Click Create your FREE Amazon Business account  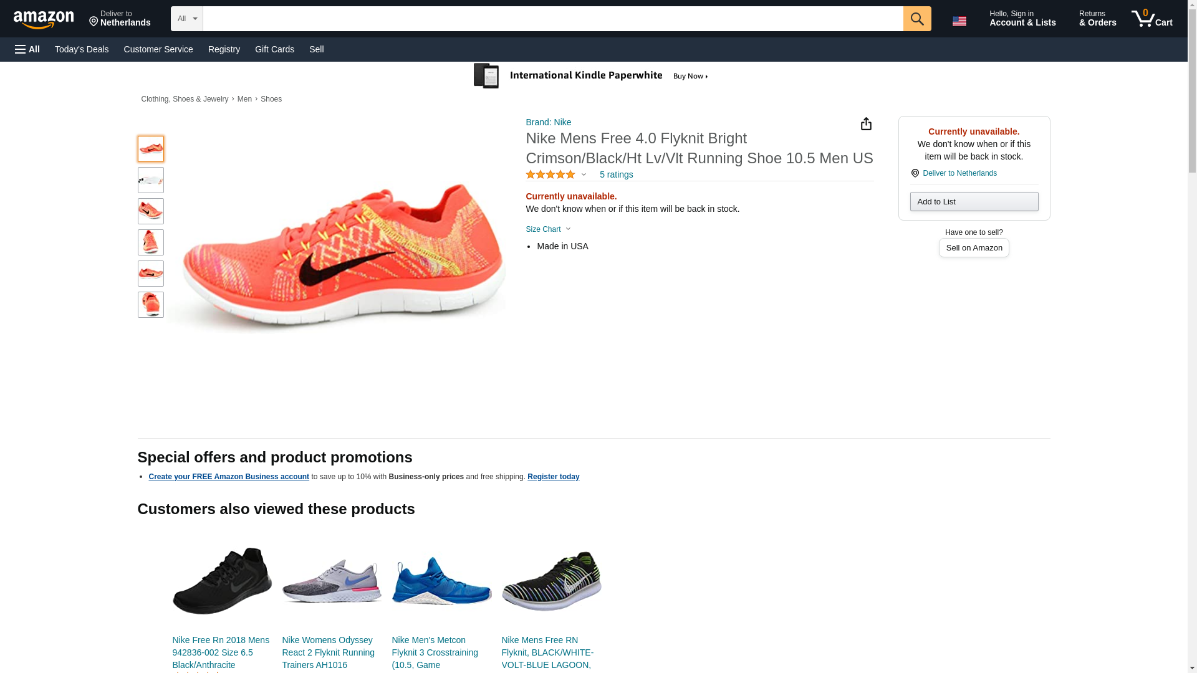coord(229,477)
